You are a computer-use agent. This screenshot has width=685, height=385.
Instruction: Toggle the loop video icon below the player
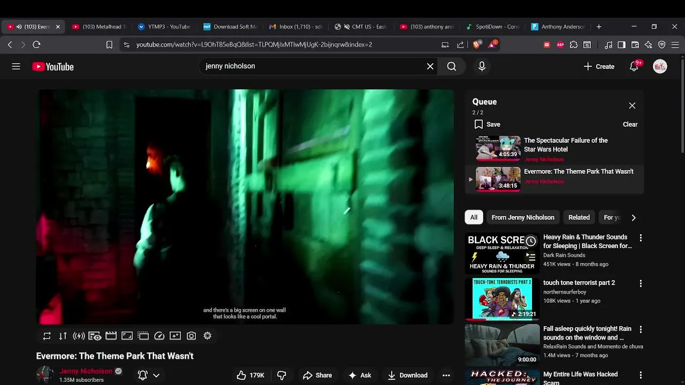47,336
